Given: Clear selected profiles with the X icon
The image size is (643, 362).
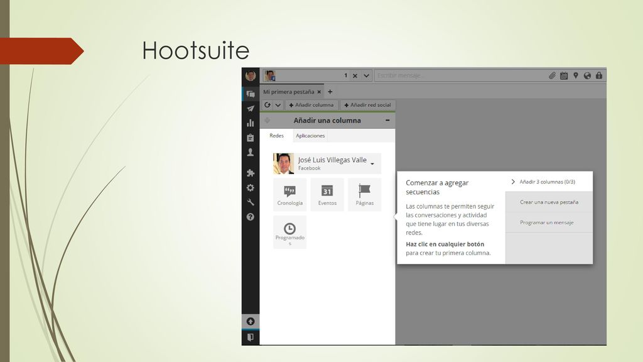Looking at the screenshot, I should (355, 75).
